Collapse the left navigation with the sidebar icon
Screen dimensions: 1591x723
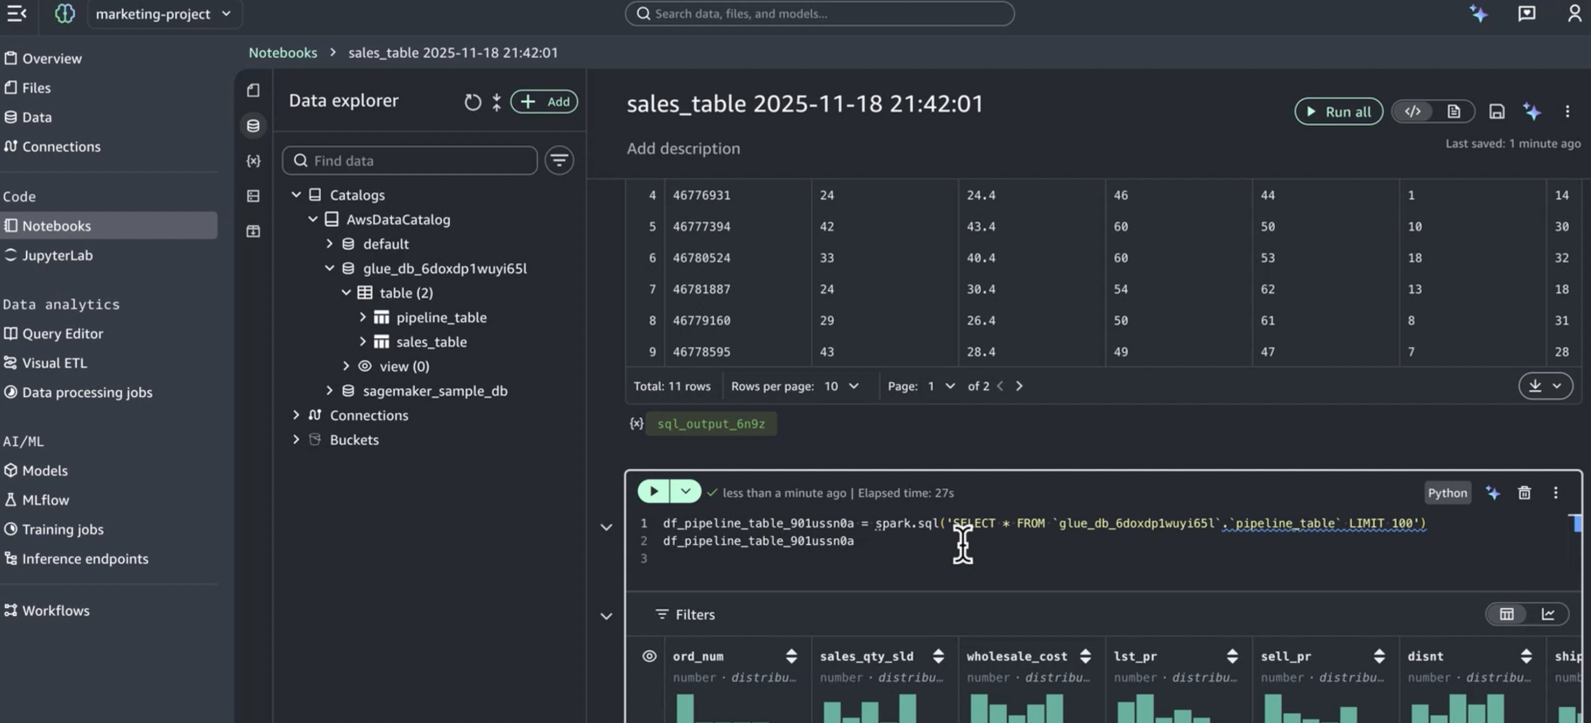(x=16, y=14)
